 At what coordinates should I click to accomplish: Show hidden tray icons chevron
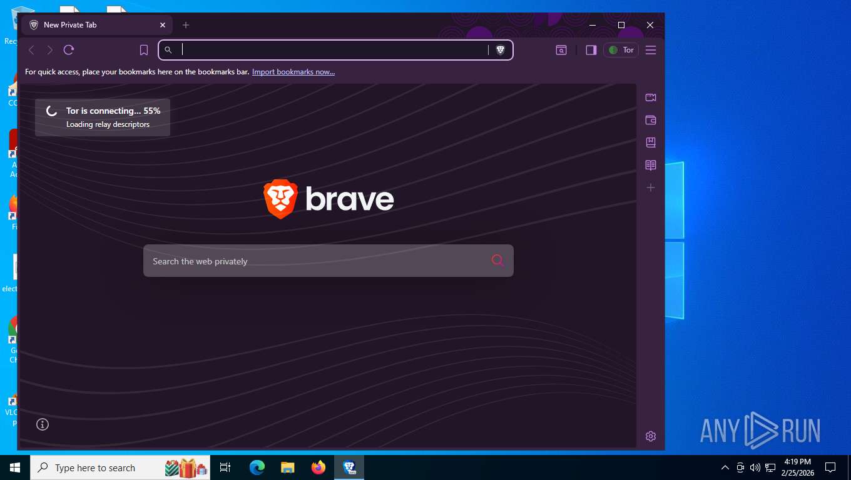point(725,467)
